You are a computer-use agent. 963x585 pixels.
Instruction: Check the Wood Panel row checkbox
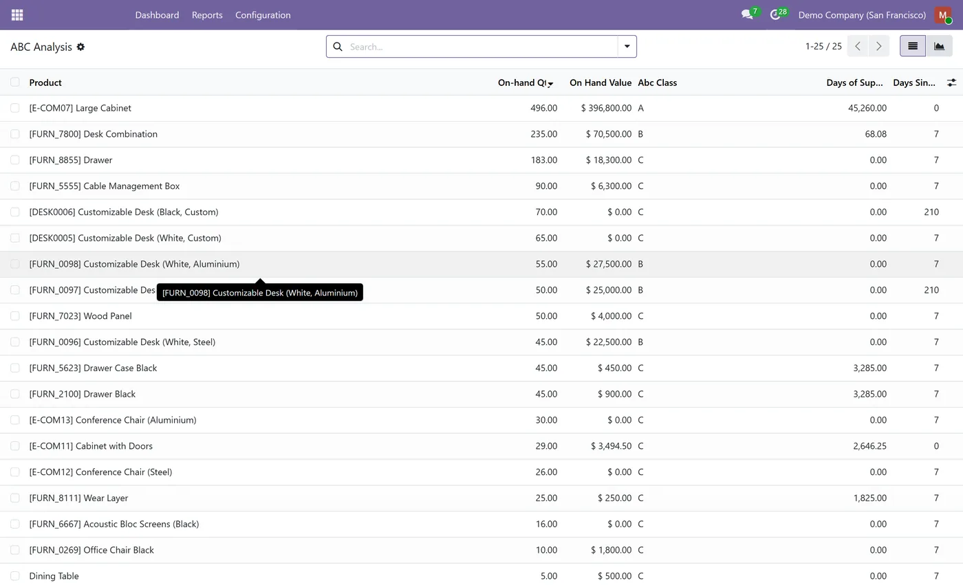(15, 316)
